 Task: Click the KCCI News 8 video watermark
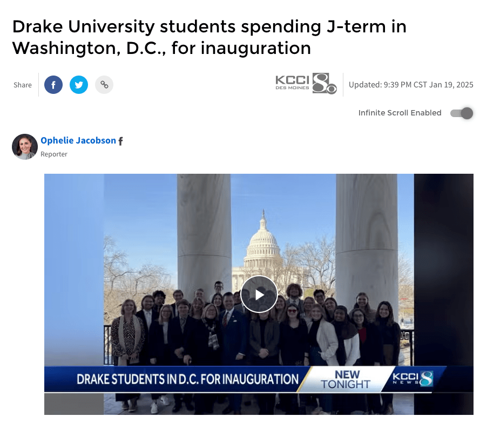(413, 378)
